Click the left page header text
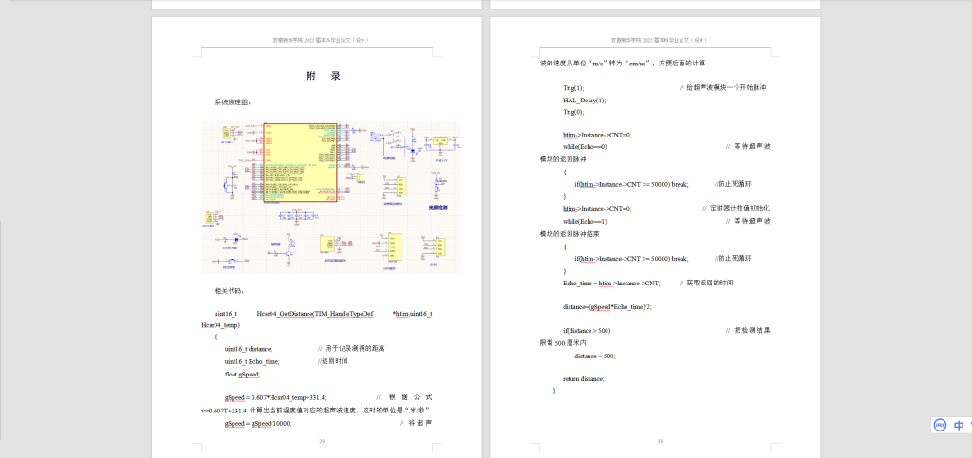 click(x=321, y=40)
